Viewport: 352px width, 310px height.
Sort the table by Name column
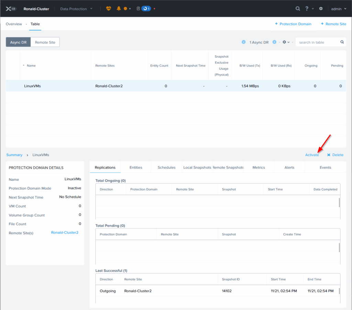(31, 65)
